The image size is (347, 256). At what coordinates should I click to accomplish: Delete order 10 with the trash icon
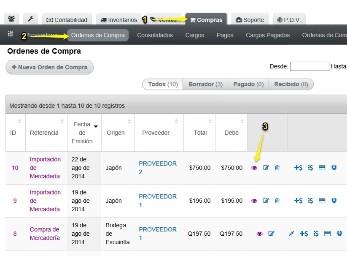(x=277, y=168)
